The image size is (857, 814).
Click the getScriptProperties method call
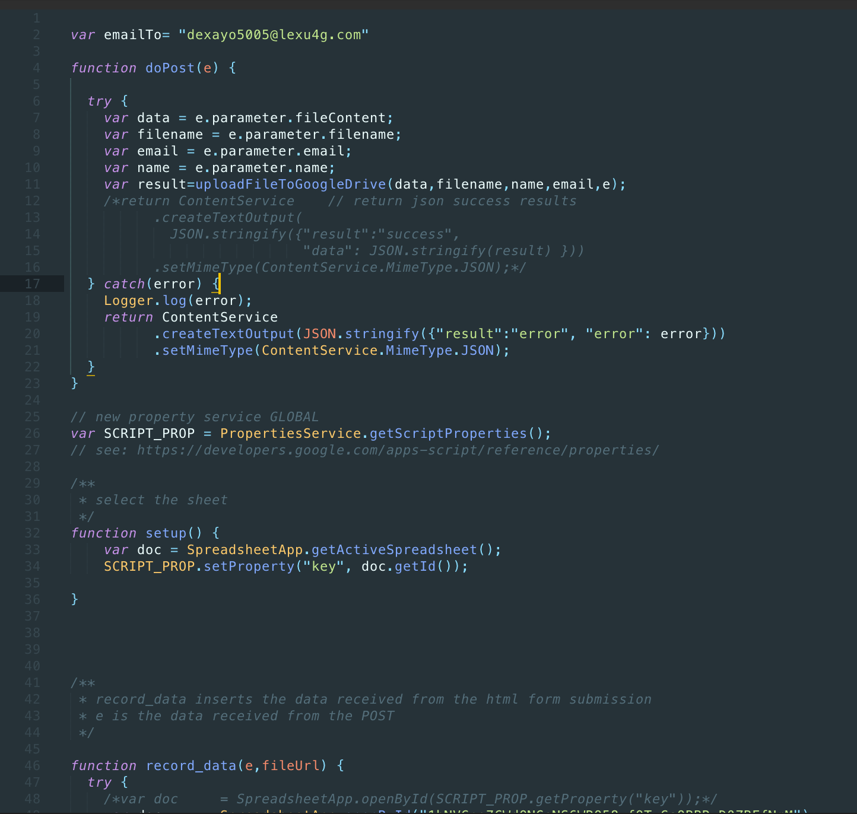pyautogui.click(x=447, y=434)
